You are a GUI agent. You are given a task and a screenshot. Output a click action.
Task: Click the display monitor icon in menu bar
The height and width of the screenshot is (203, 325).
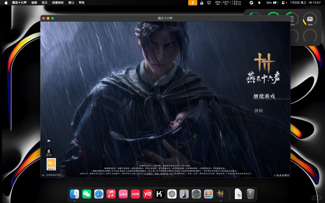[x=209, y=3]
